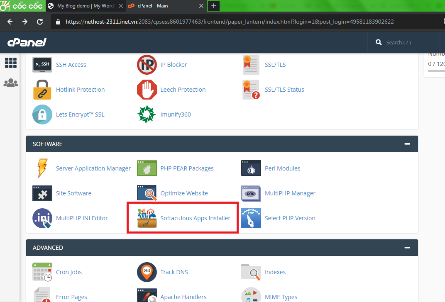Viewport: 445px width, 302px height.
Task: Collapse the SOFTWARE section
Action: [407, 144]
